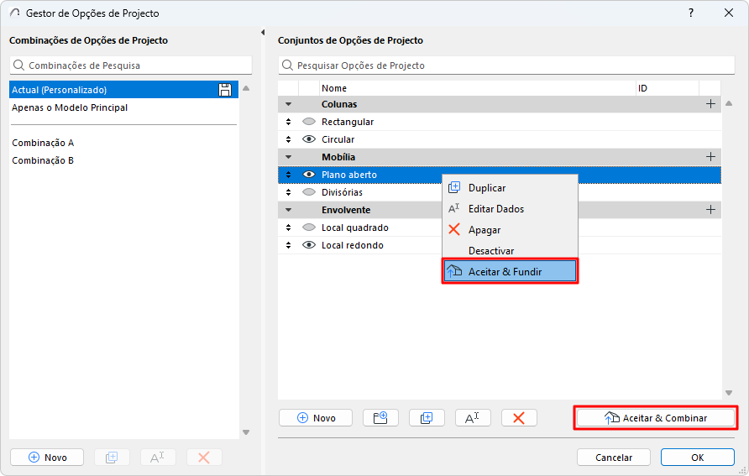The height and width of the screenshot is (476, 749).
Task: Select Combinação A in the combinations list
Action: pyautogui.click(x=43, y=143)
